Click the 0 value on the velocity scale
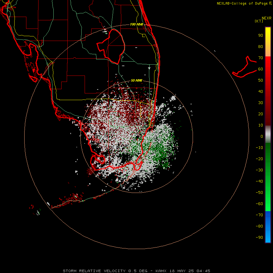273x273 pixels. 262,136
